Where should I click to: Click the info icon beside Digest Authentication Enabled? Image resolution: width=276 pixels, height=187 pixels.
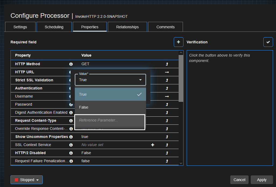tap(71, 112)
